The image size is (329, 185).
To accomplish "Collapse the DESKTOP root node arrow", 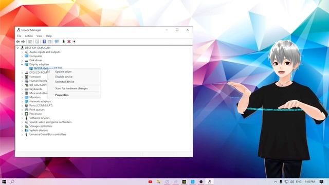I will click(x=18, y=48).
